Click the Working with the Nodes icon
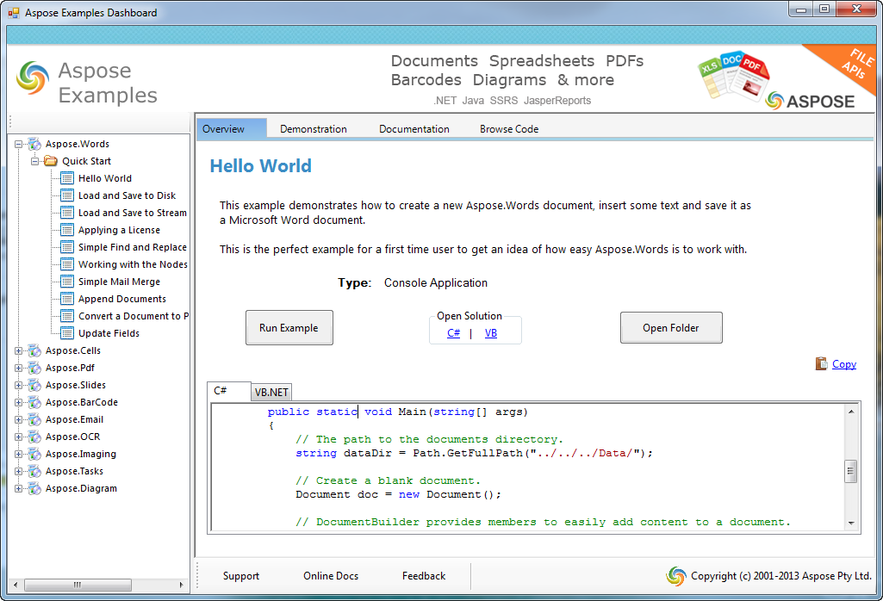This screenshot has height=601, width=883. [x=67, y=264]
